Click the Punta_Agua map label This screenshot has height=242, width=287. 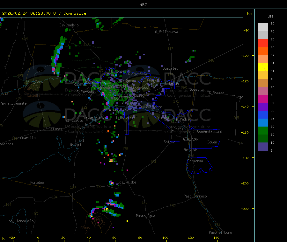[x=145, y=216]
